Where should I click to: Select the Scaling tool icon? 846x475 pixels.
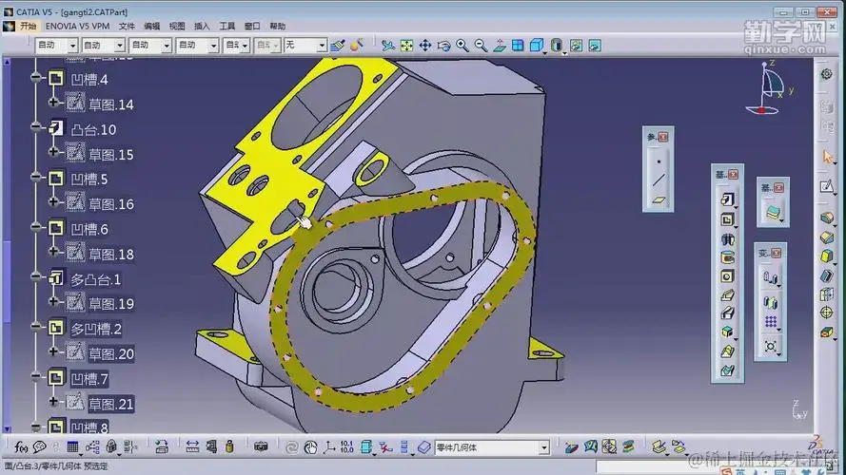tap(771, 346)
